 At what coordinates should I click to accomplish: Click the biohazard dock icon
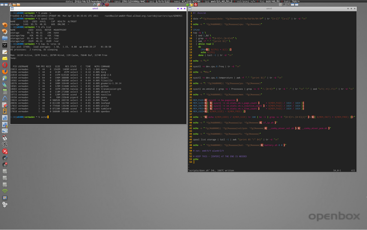coord(5,144)
